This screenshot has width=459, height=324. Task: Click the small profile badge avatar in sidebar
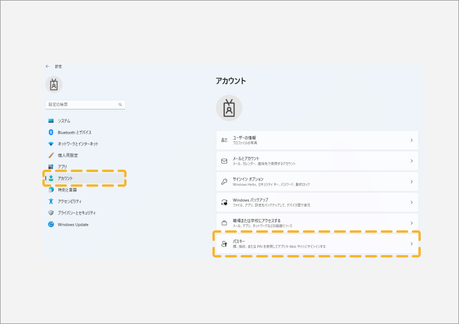54,85
